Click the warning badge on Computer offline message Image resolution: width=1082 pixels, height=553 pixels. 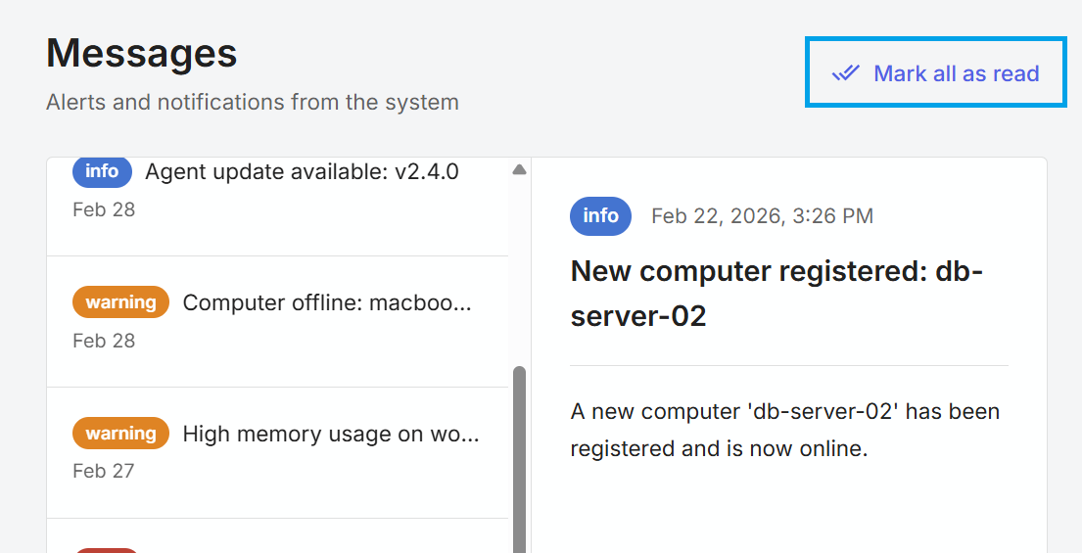click(120, 302)
